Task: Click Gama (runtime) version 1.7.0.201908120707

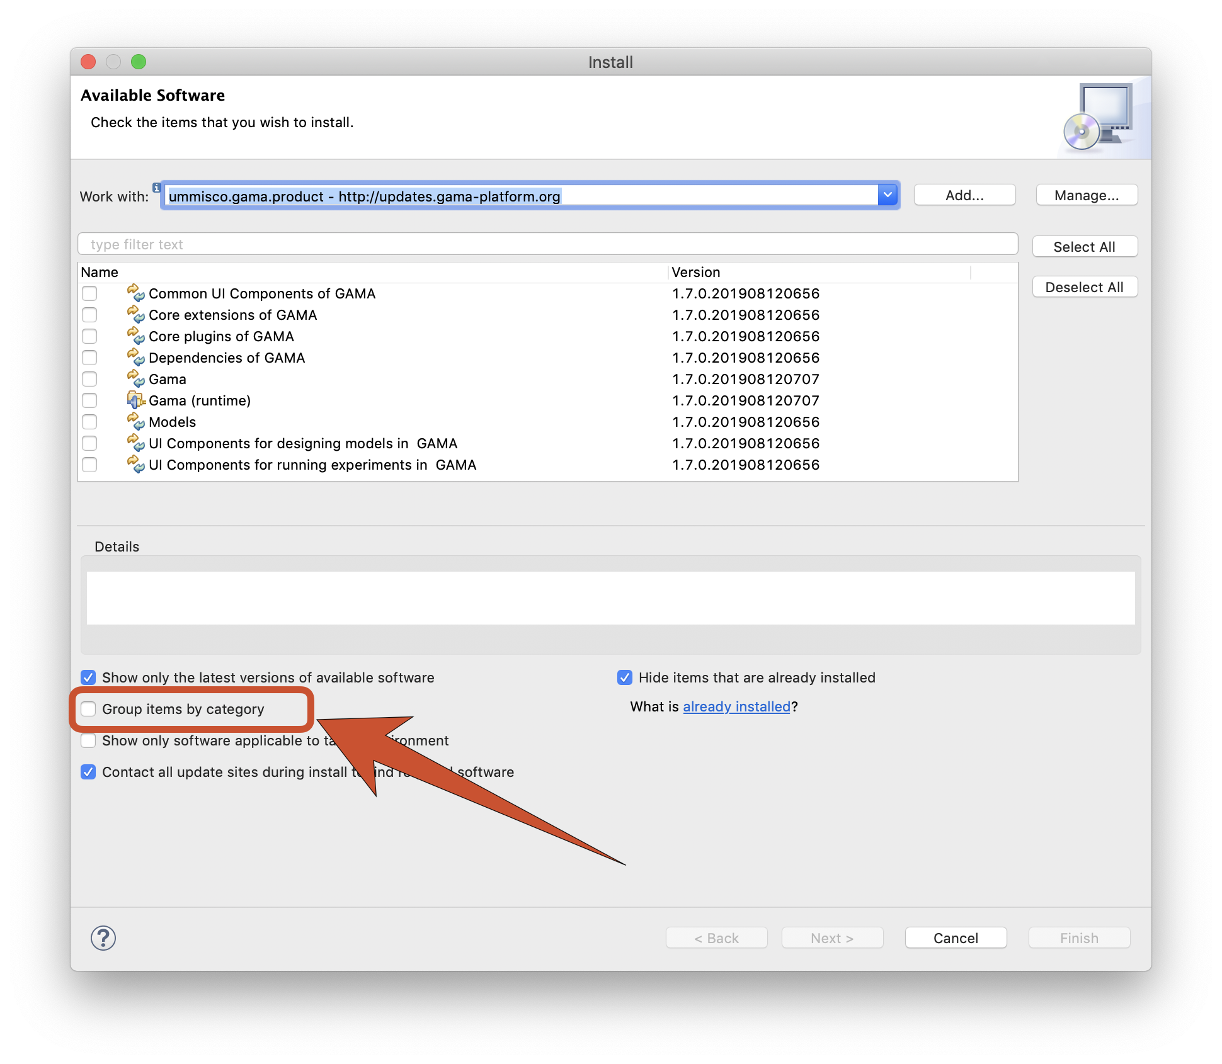Action: click(x=746, y=400)
